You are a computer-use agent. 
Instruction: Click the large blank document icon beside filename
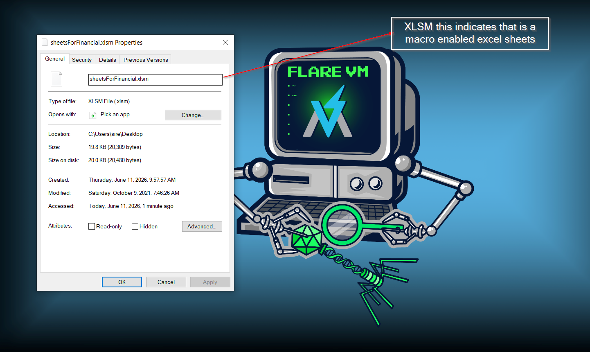coord(56,79)
